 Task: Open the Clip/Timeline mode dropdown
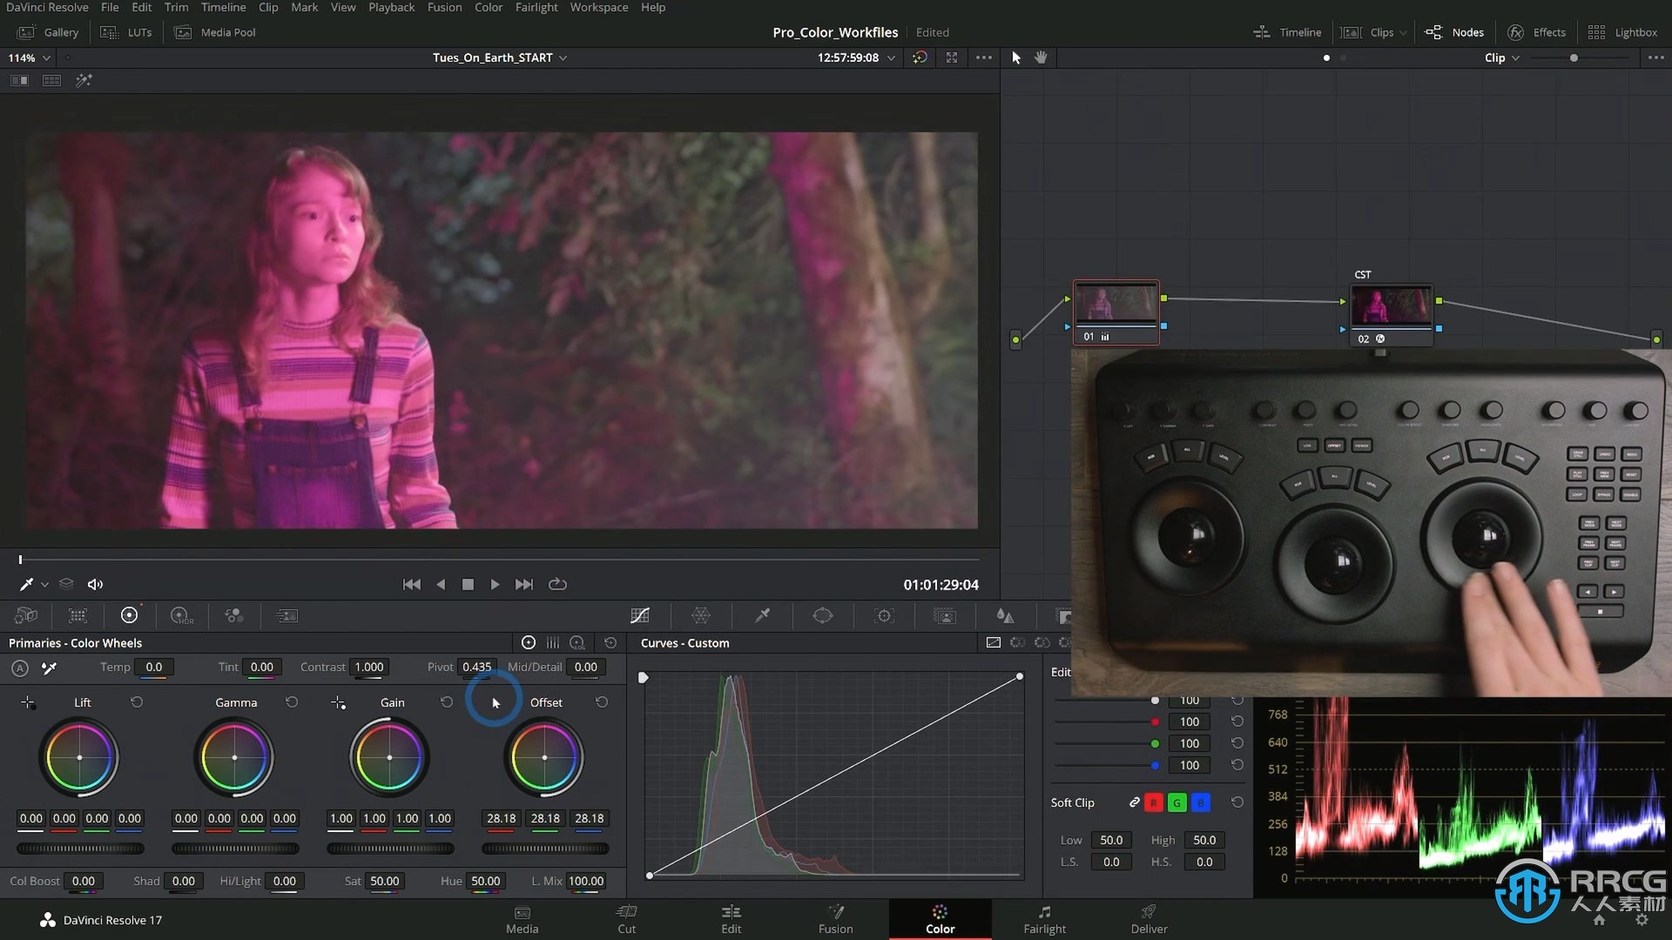(x=1500, y=57)
